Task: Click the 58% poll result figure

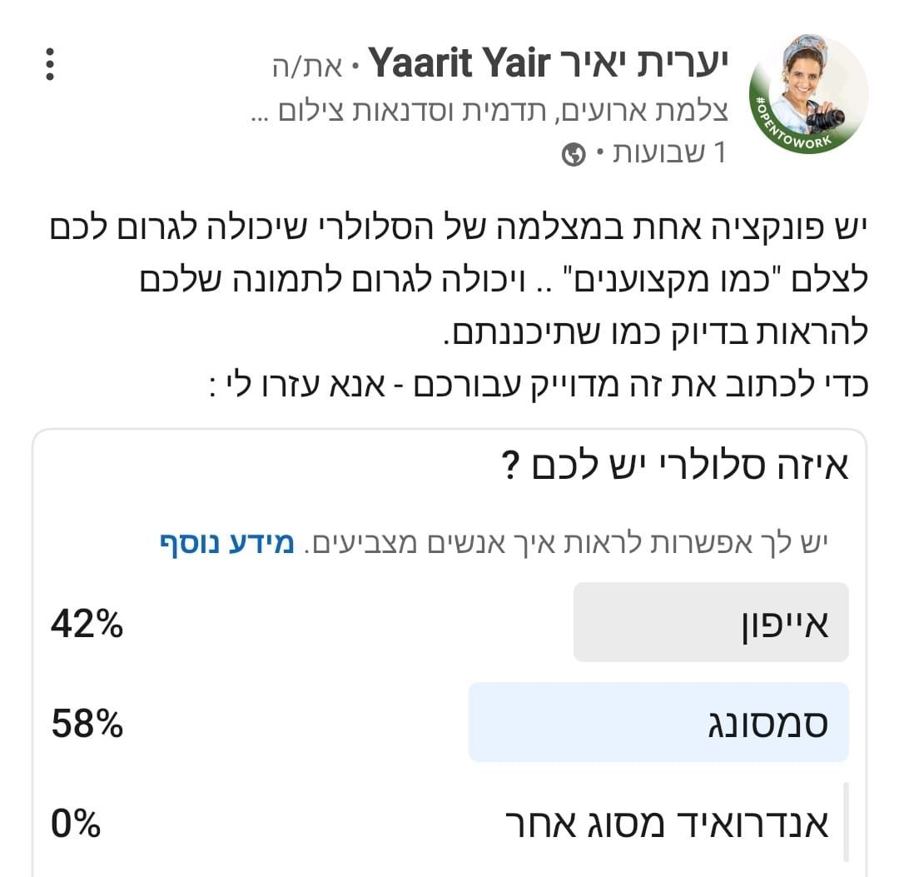Action: click(87, 724)
